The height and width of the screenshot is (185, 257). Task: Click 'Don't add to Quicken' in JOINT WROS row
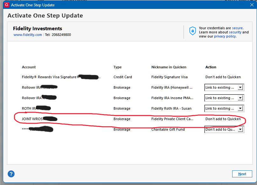coord(223,119)
